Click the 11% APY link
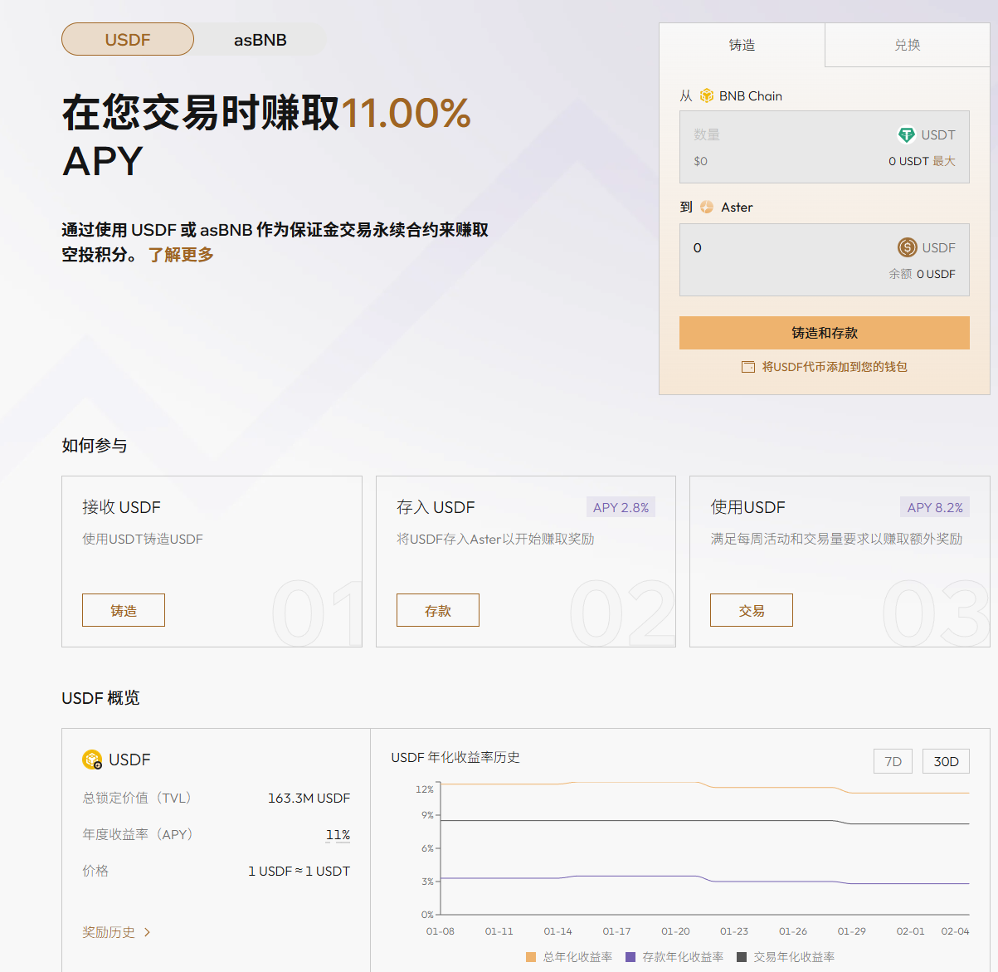Screen dimensions: 998x972 pyautogui.click(x=338, y=834)
